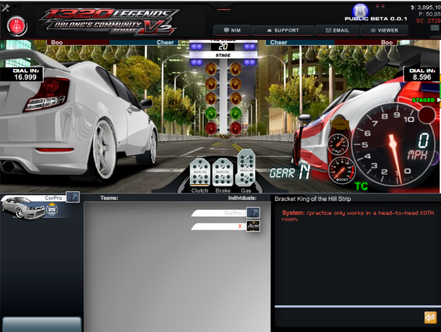441x332 pixels.
Task: Click the left Boo button
Action: 78,42
